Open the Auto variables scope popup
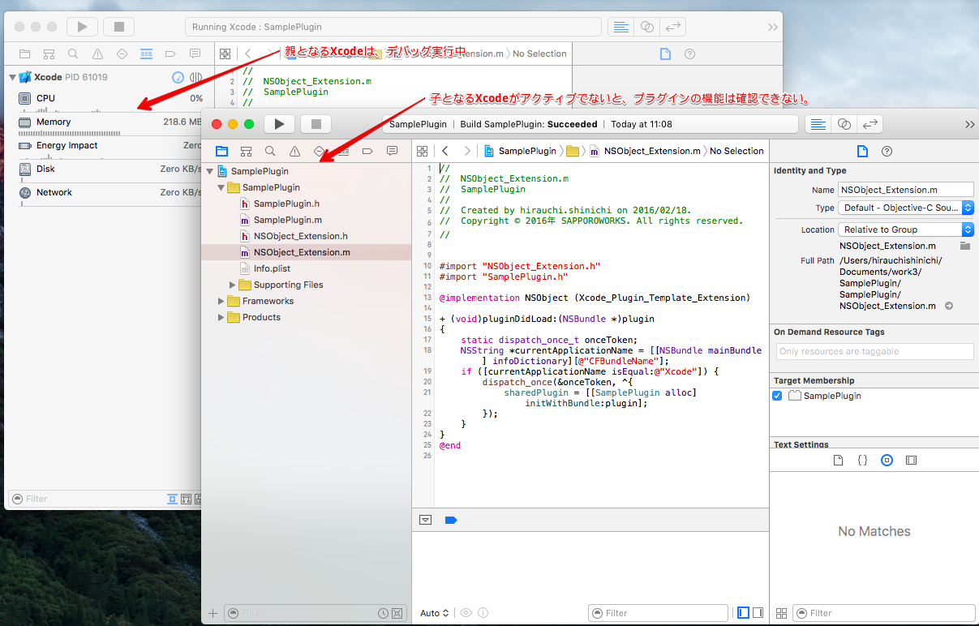The height and width of the screenshot is (626, 979). click(435, 613)
